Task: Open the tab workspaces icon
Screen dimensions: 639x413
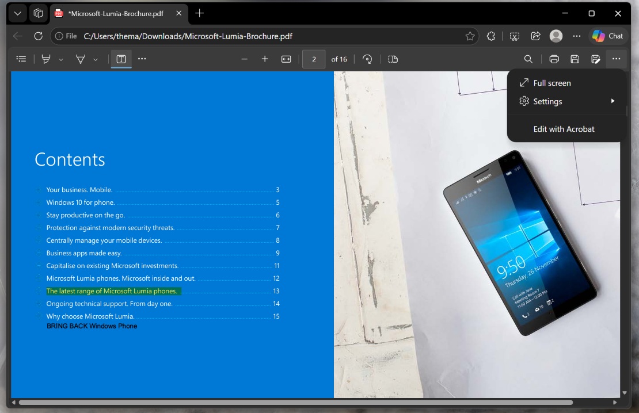Action: (39, 13)
